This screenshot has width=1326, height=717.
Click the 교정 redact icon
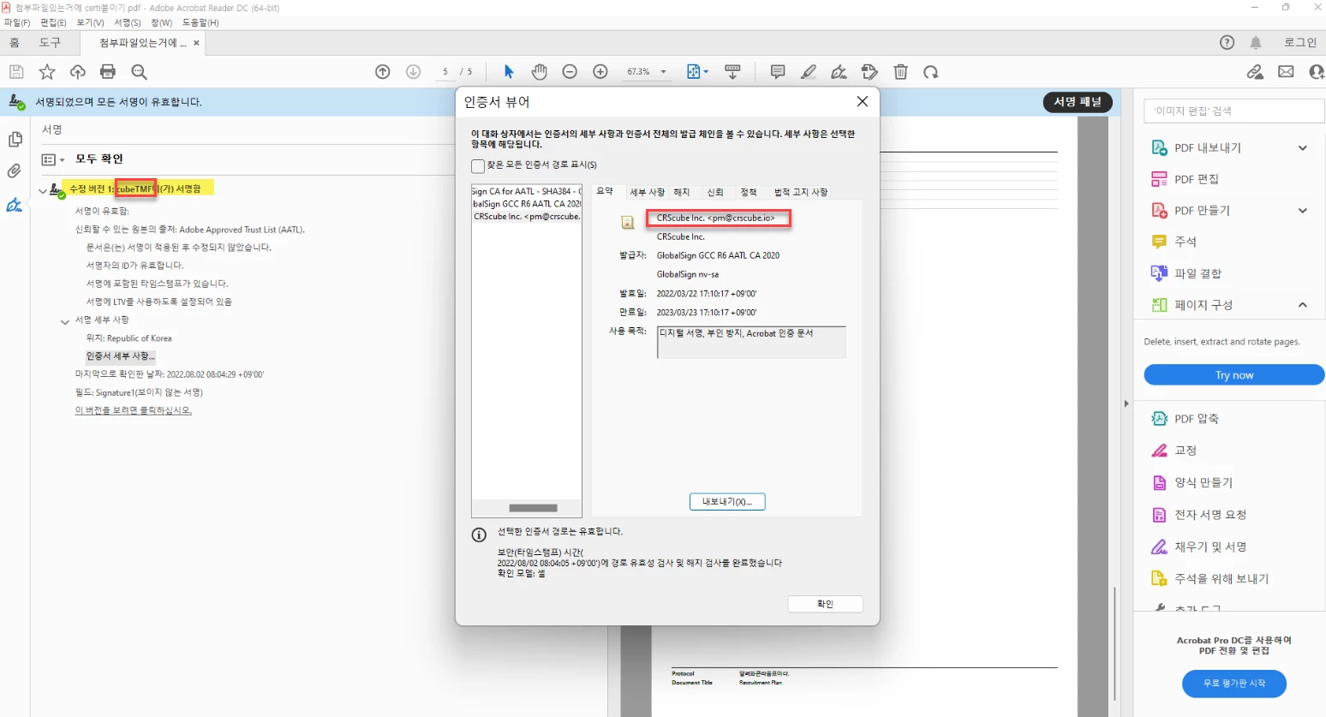[x=1159, y=451]
